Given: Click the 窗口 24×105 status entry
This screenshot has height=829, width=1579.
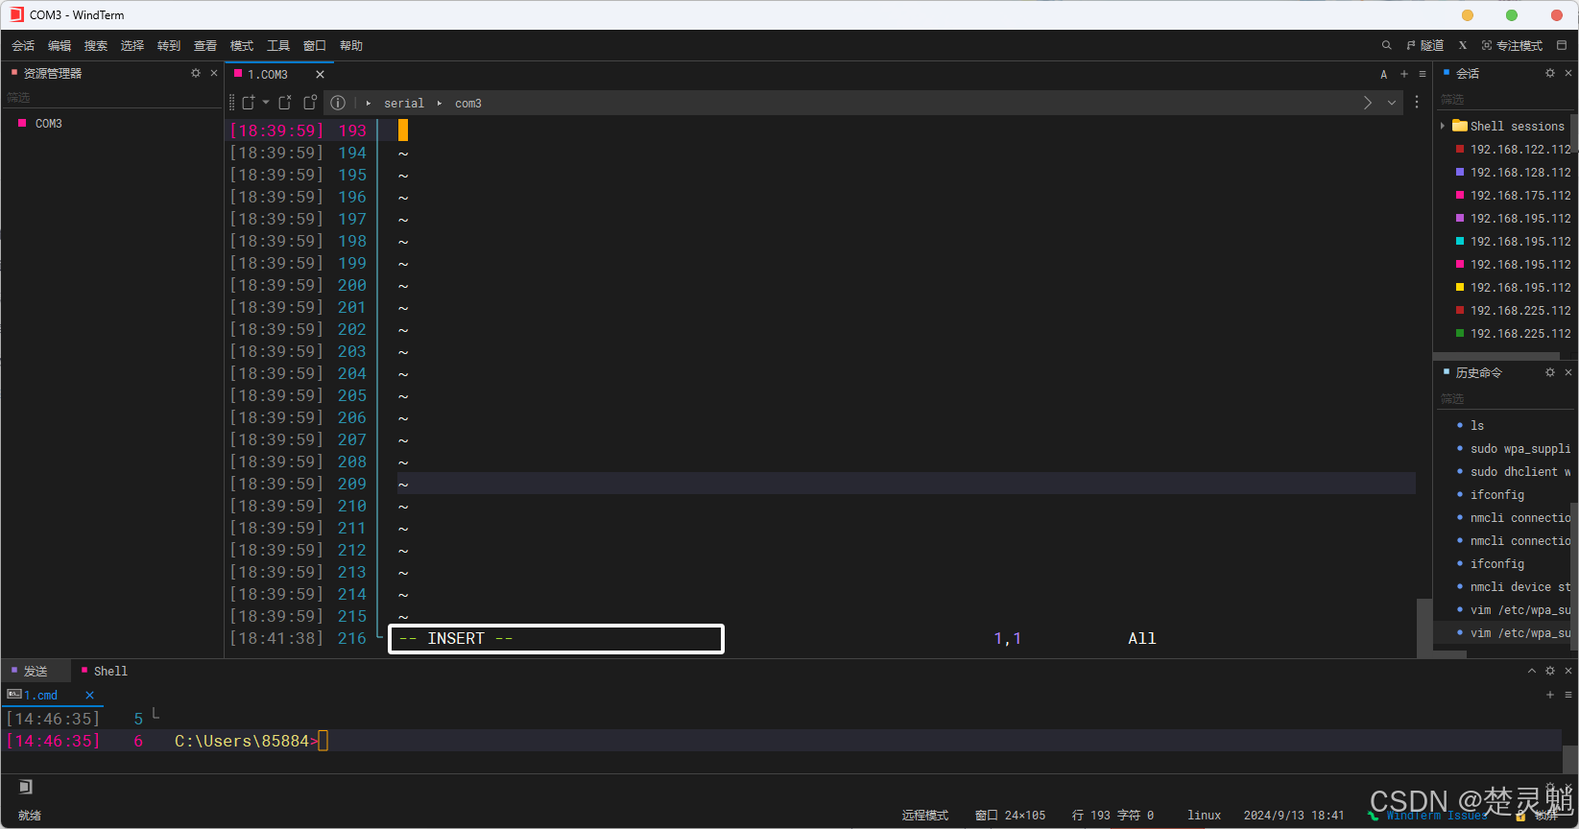Looking at the screenshot, I should tap(1010, 815).
